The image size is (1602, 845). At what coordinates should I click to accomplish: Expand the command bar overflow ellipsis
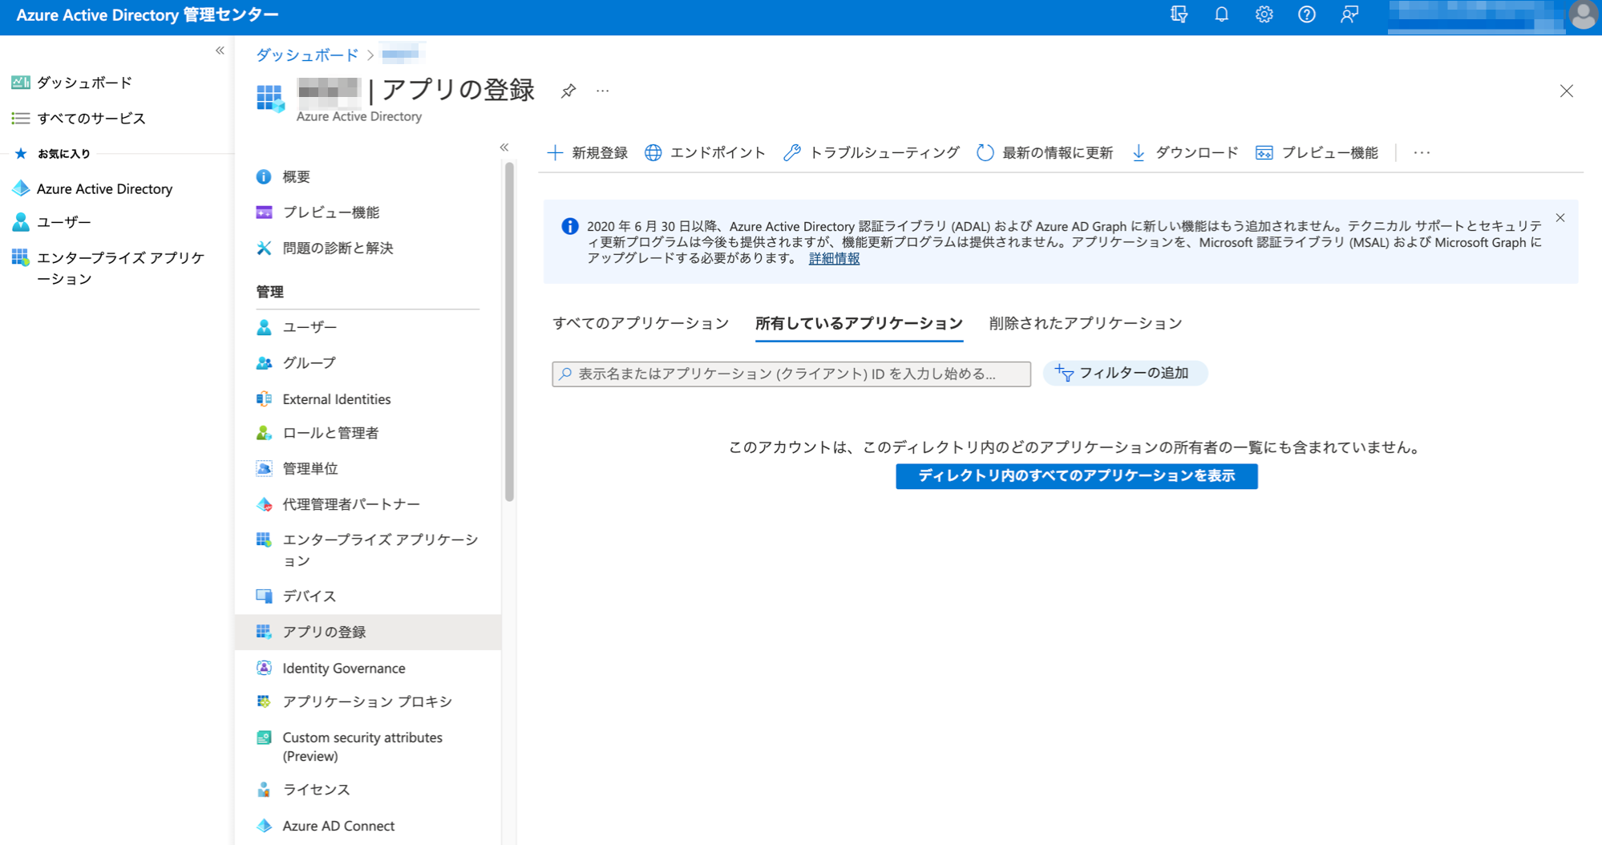1422,152
